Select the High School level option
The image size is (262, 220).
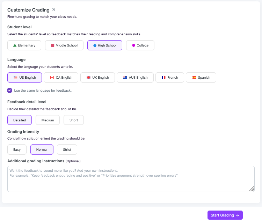point(104,45)
